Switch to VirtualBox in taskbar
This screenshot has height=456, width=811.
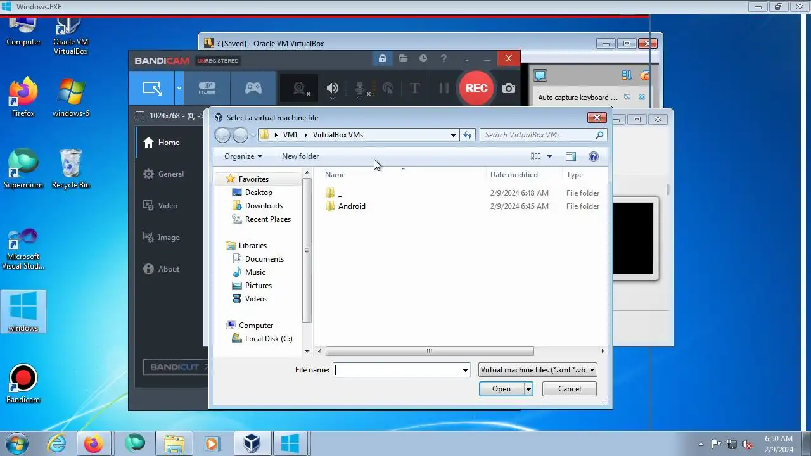click(x=252, y=443)
